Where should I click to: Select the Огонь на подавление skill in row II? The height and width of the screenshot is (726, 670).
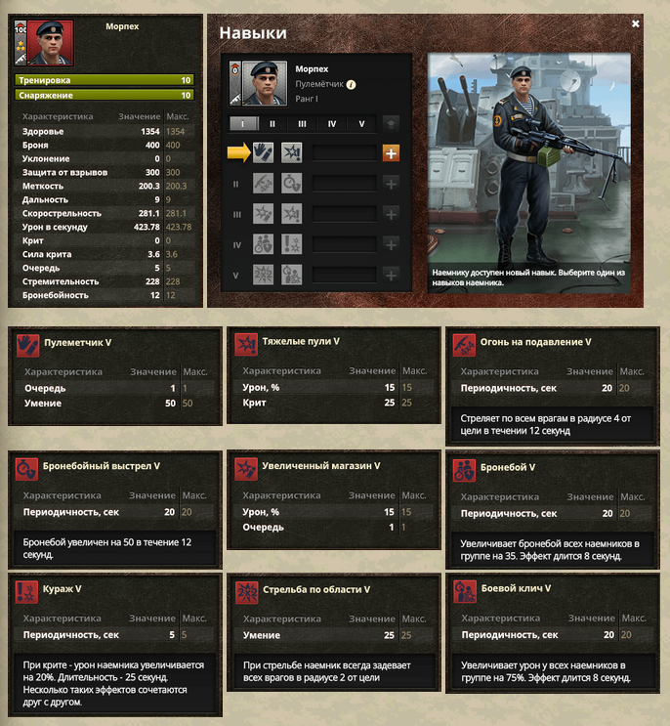263,184
